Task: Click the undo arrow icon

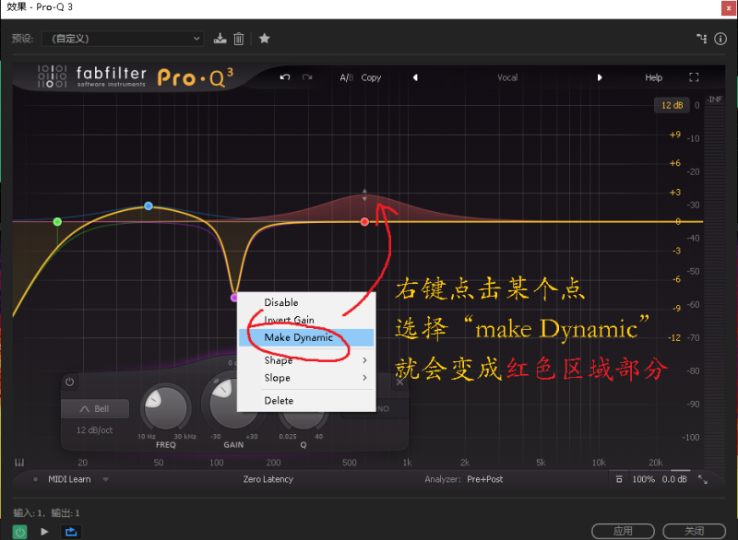Action: [285, 77]
